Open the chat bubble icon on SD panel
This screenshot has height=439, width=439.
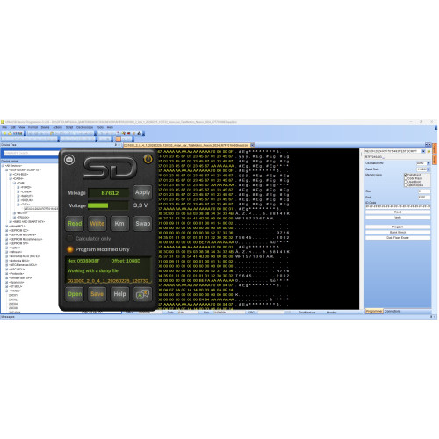pos(69,160)
